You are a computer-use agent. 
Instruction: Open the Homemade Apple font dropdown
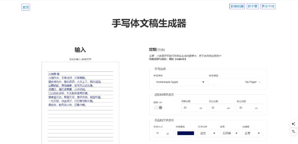pos(180,82)
